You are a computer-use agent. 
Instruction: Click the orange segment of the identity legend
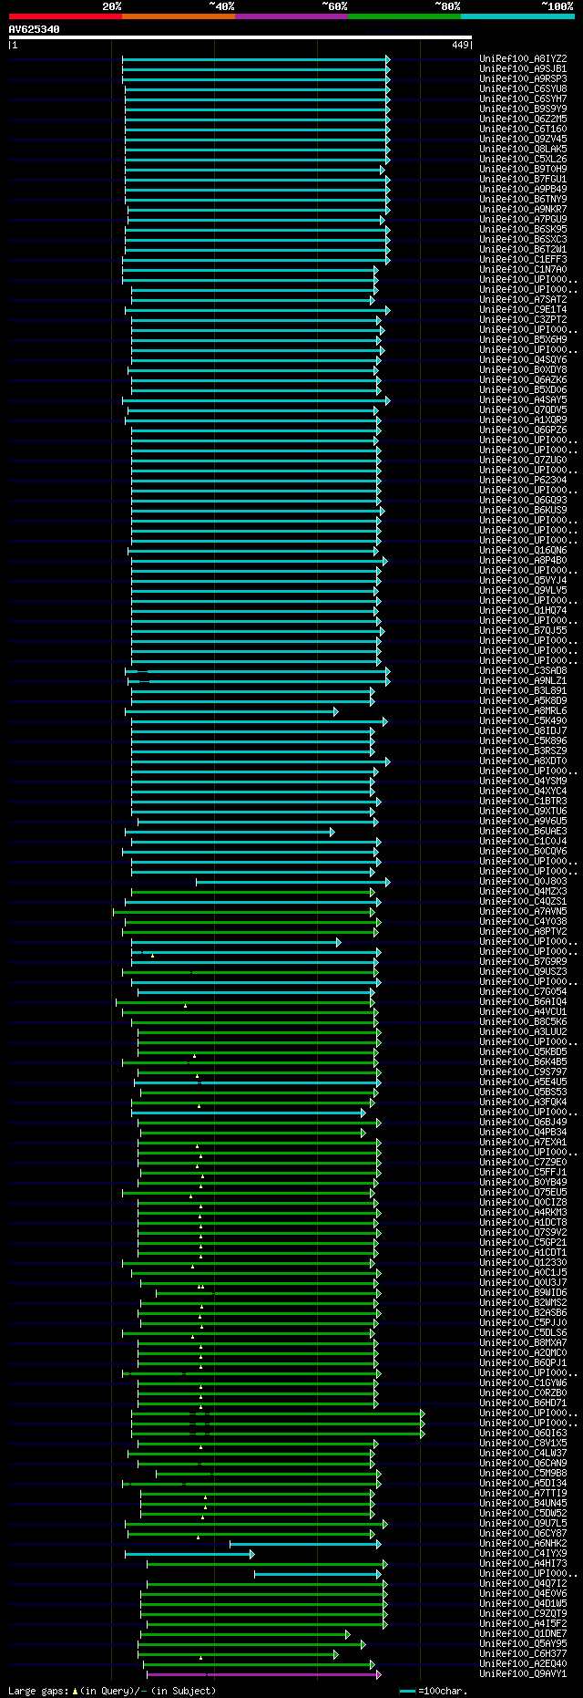[x=178, y=16]
